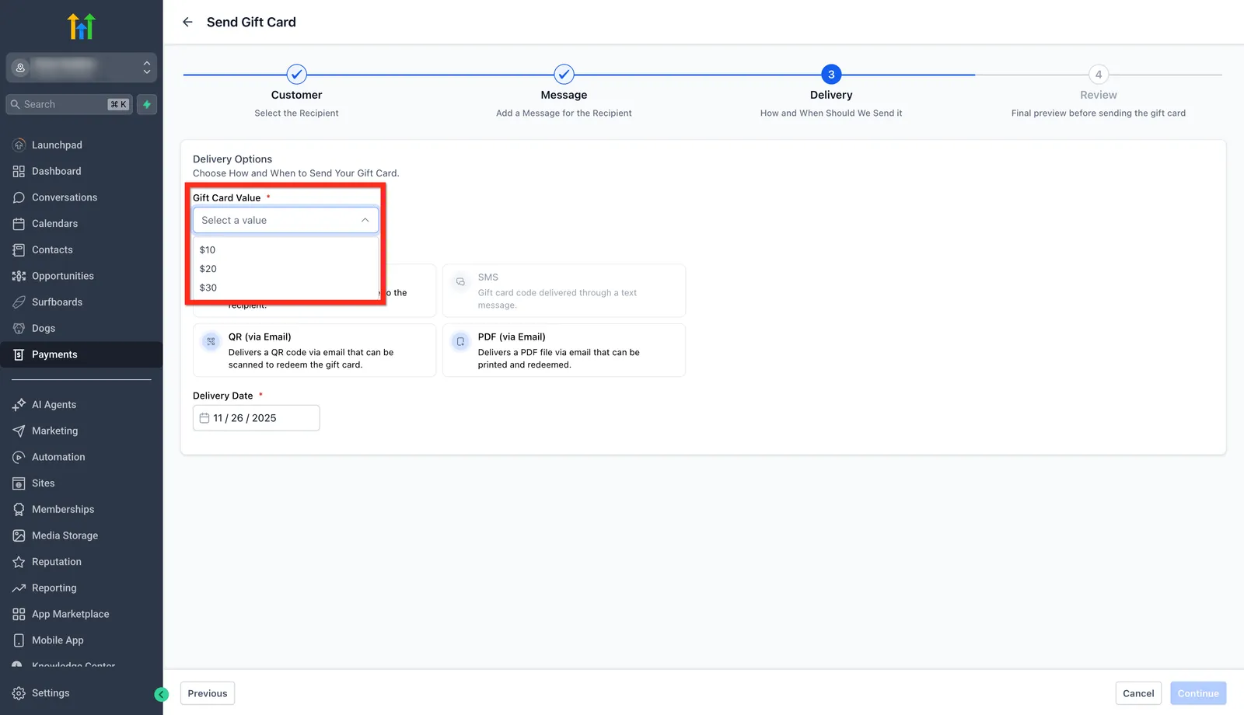This screenshot has width=1244, height=715.
Task: Click the Sites icon in the sidebar
Action: (19, 483)
